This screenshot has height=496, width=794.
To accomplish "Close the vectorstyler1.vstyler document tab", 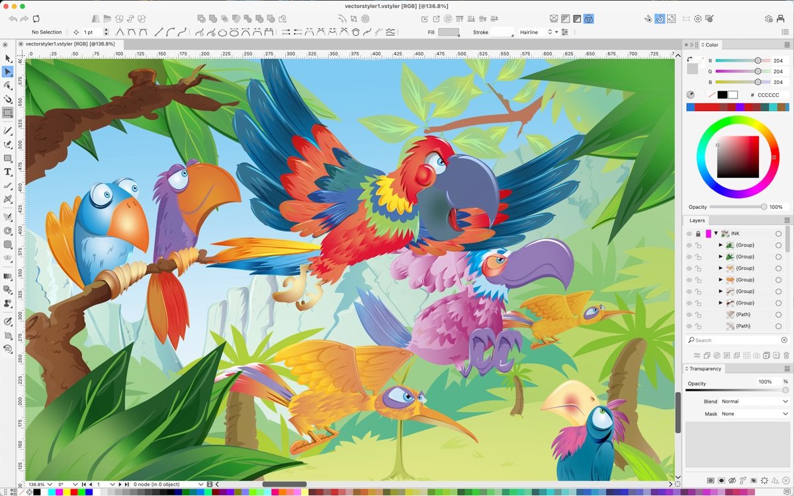I will pos(21,44).
